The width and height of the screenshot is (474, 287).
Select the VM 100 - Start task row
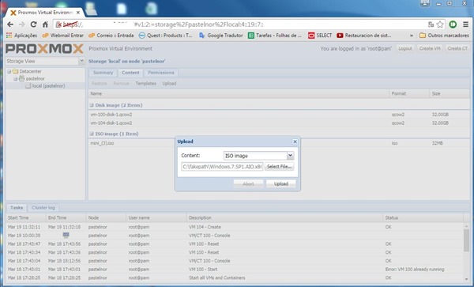235,270
